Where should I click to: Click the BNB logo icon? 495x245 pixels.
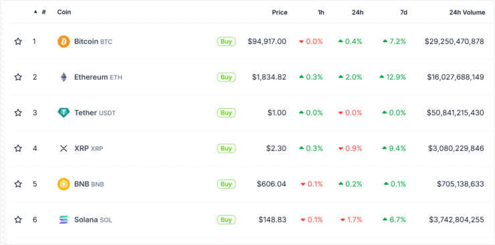tap(64, 184)
